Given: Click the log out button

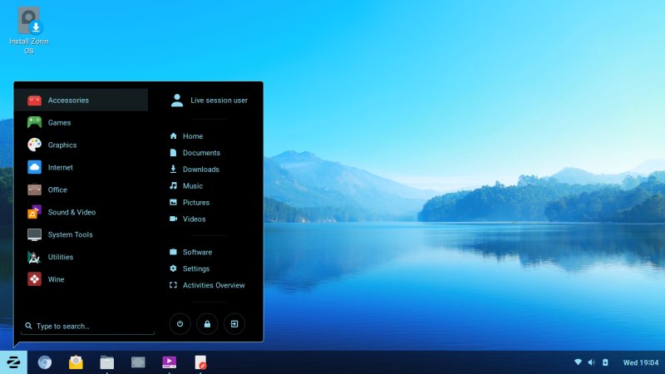Looking at the screenshot, I should pyautogui.click(x=234, y=323).
